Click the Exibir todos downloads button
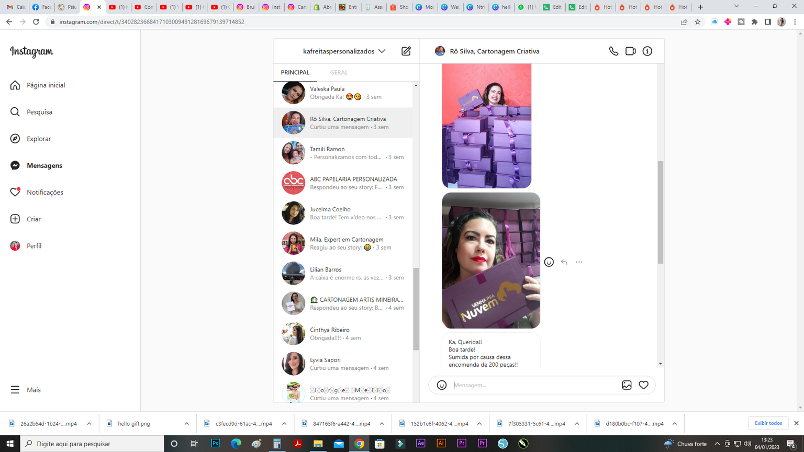 point(768,423)
